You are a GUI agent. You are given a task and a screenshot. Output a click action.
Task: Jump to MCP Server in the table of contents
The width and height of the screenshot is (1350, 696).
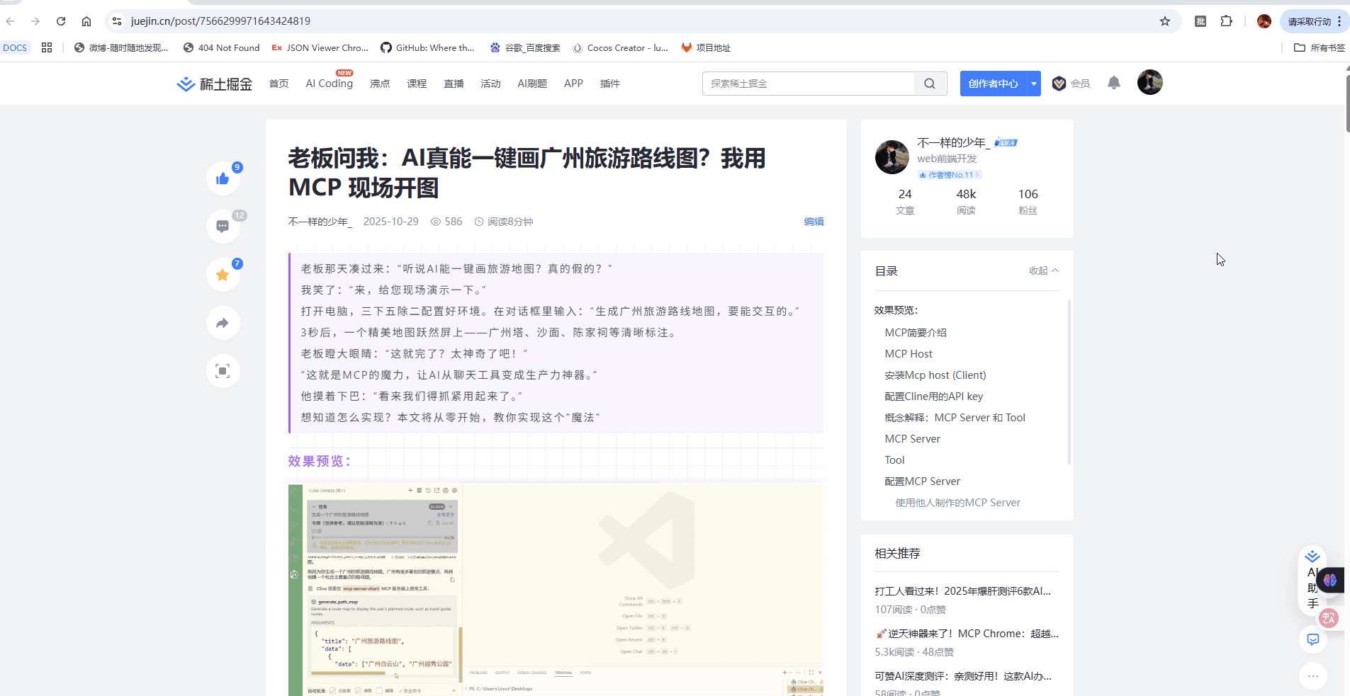pyautogui.click(x=912, y=438)
